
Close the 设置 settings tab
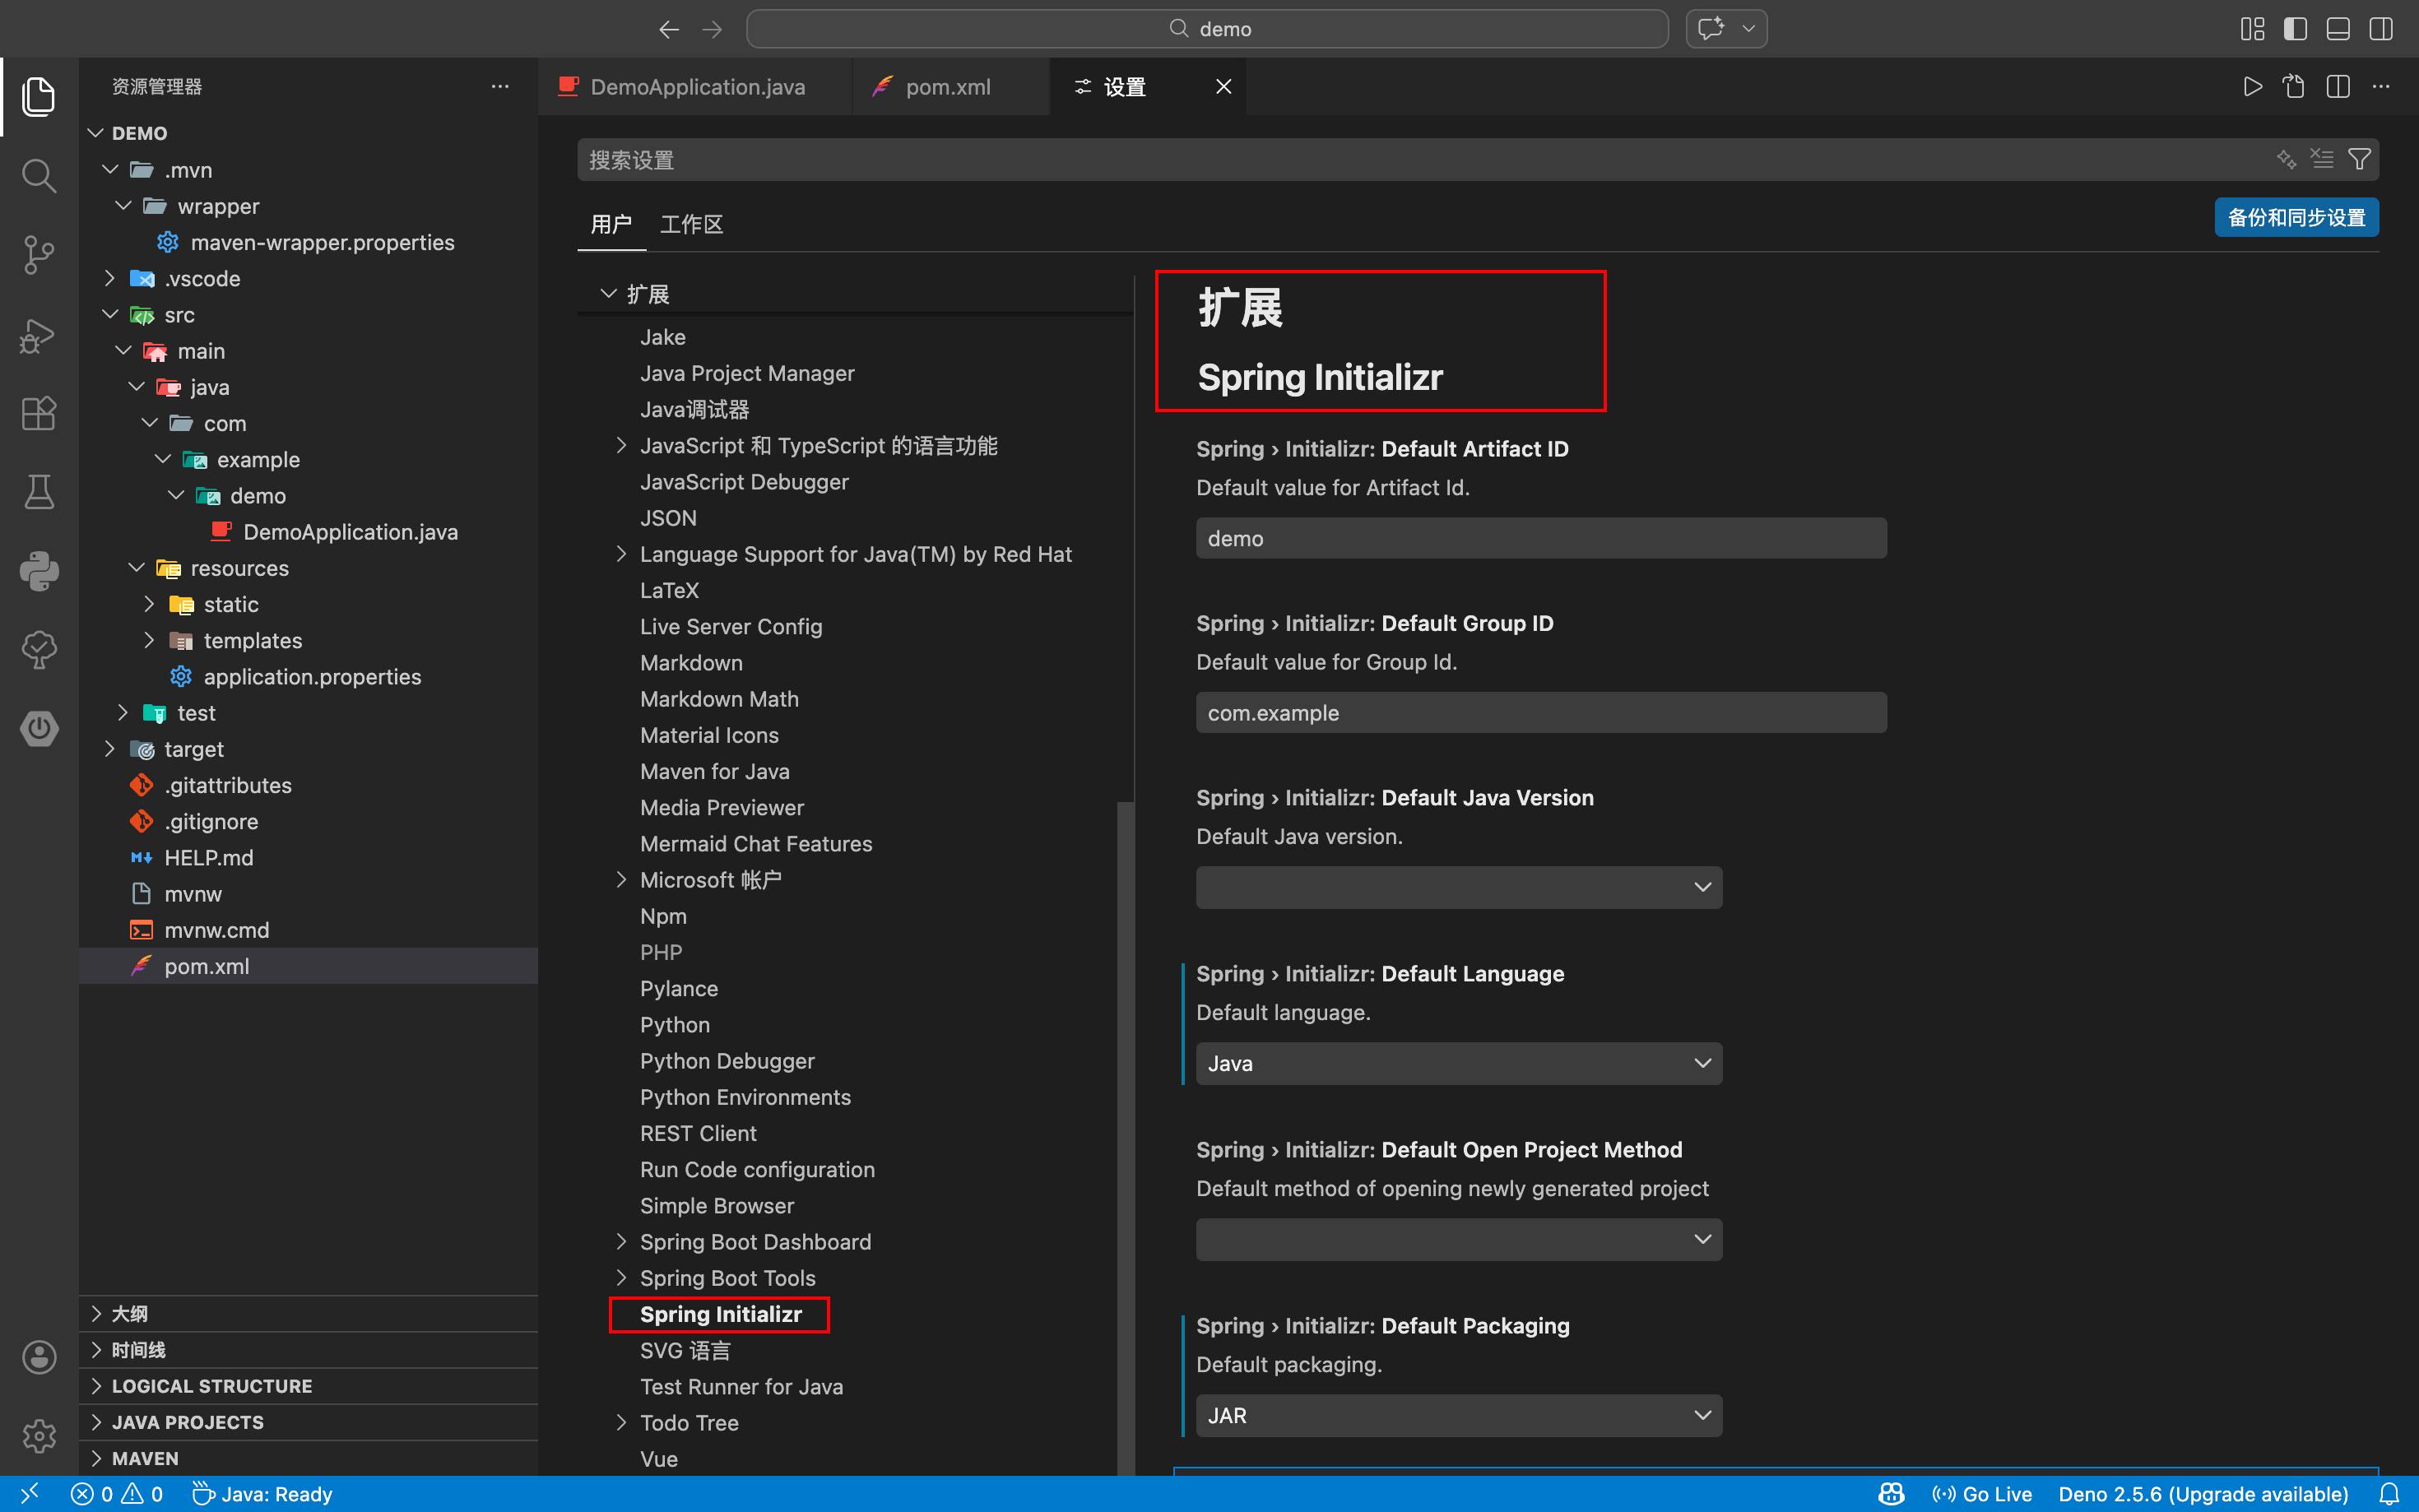[1223, 87]
